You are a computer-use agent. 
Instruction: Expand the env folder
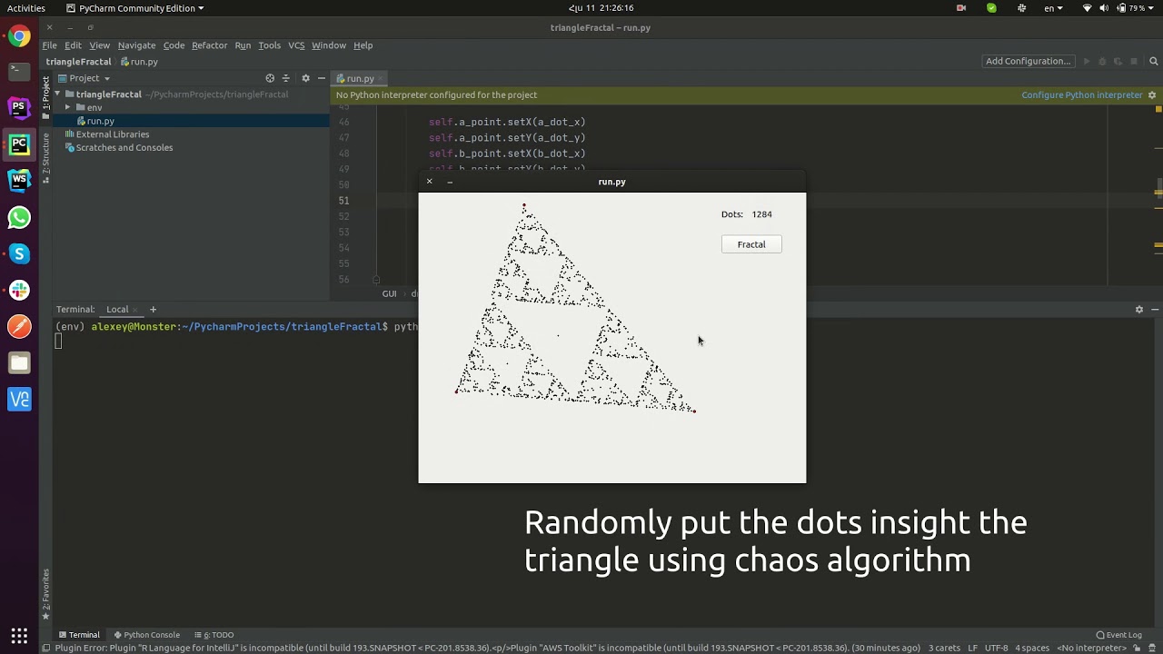67,107
